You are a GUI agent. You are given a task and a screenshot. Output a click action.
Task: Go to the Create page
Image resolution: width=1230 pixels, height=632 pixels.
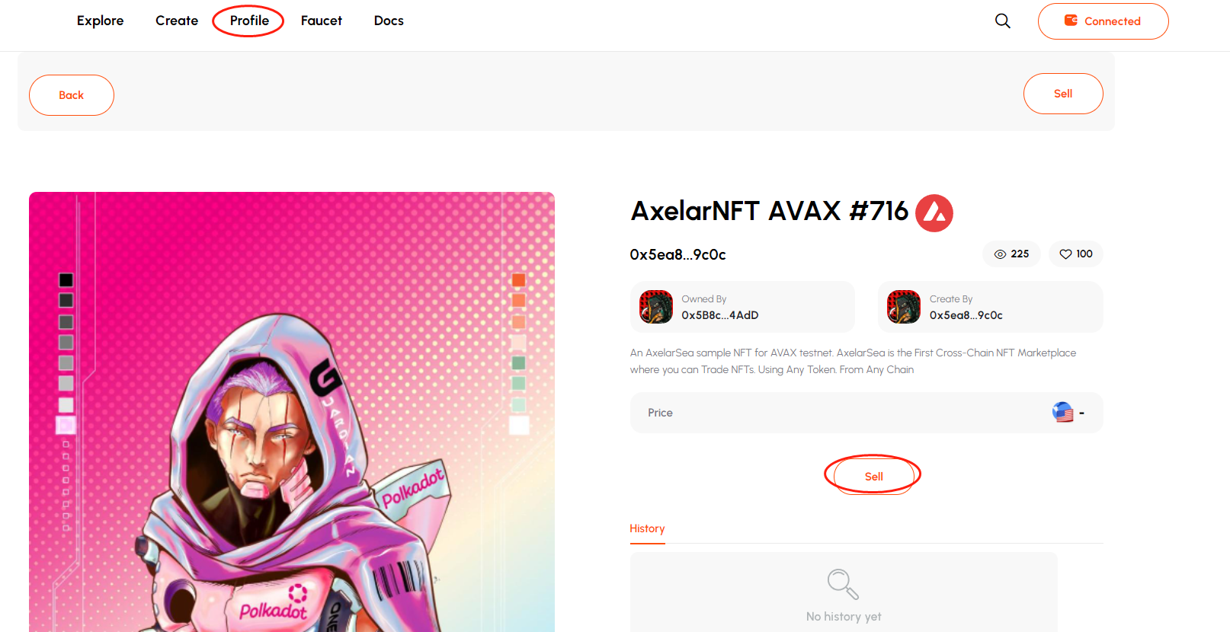(177, 21)
